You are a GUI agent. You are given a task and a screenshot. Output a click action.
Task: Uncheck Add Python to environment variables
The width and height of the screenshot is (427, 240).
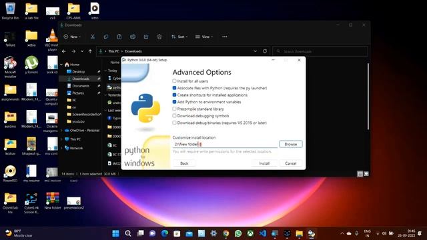tap(174, 102)
